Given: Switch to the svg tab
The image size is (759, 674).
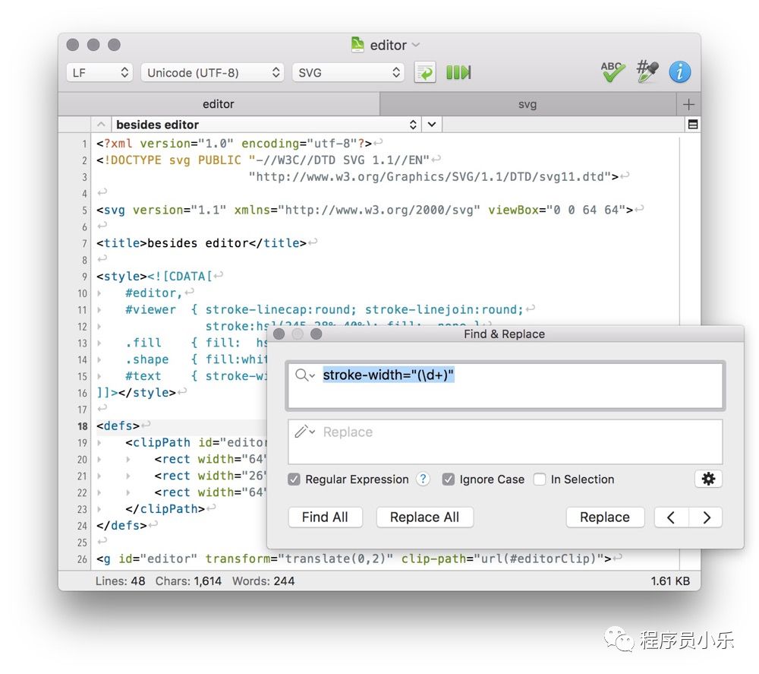Looking at the screenshot, I should pyautogui.click(x=528, y=104).
